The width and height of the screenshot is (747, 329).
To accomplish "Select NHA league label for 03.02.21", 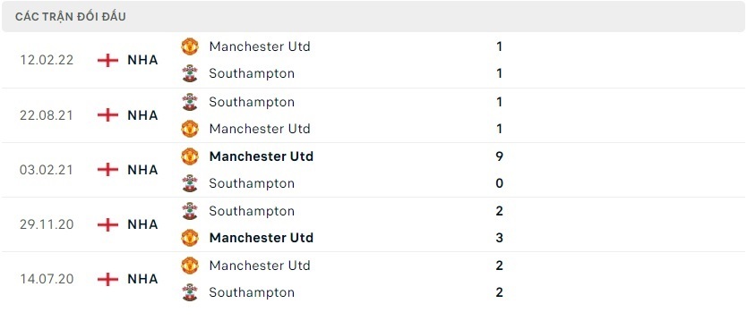I will [x=142, y=170].
